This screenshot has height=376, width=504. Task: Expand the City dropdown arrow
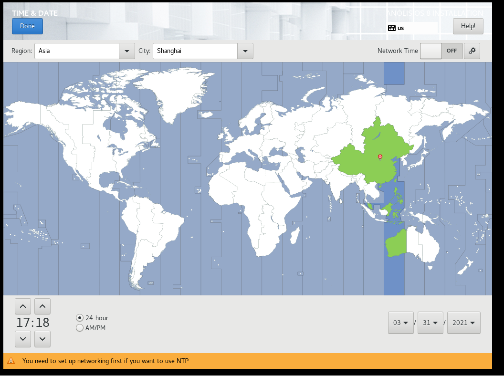tap(245, 51)
